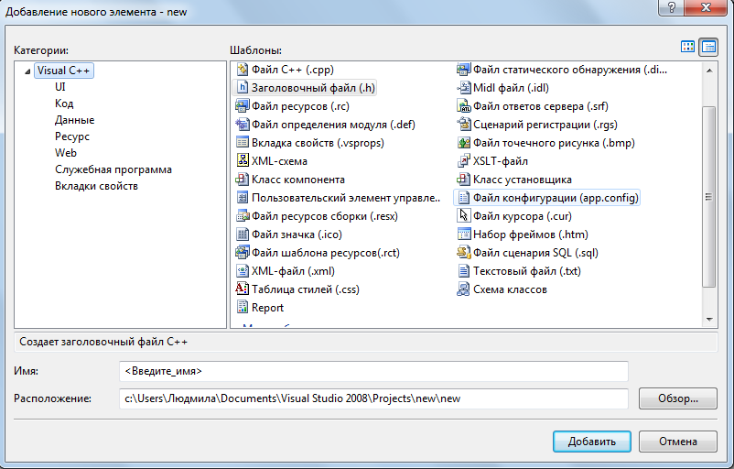734x469 pixels.
Task: Click the header file (.h) template icon
Action: pos(242,88)
